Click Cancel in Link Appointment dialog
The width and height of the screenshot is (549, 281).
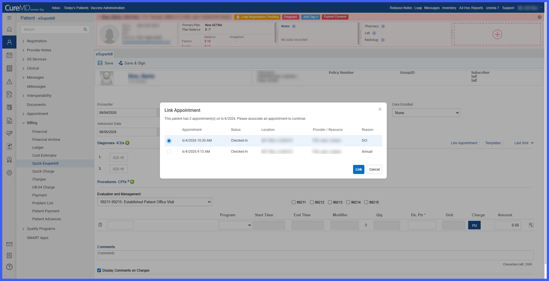click(374, 169)
